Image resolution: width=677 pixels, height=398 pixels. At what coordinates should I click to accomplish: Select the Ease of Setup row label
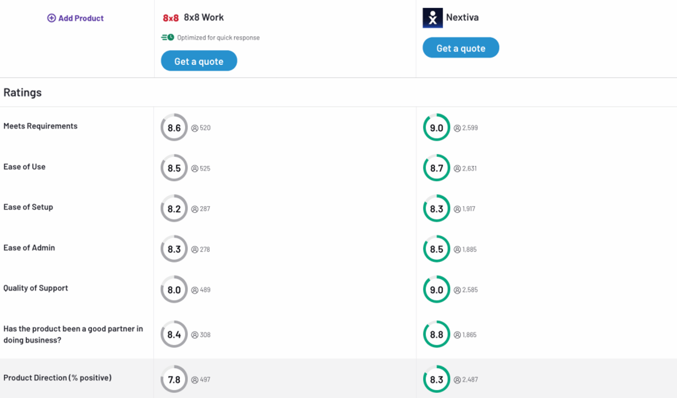pos(28,207)
